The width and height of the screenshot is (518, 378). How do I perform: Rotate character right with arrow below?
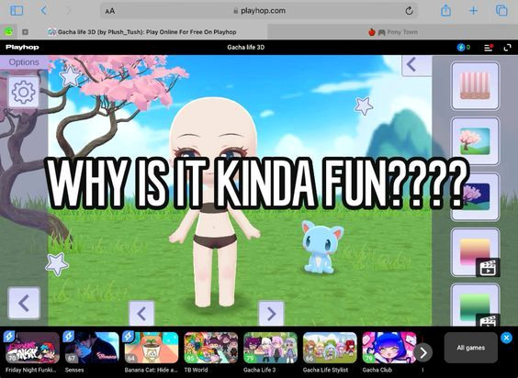271,313
